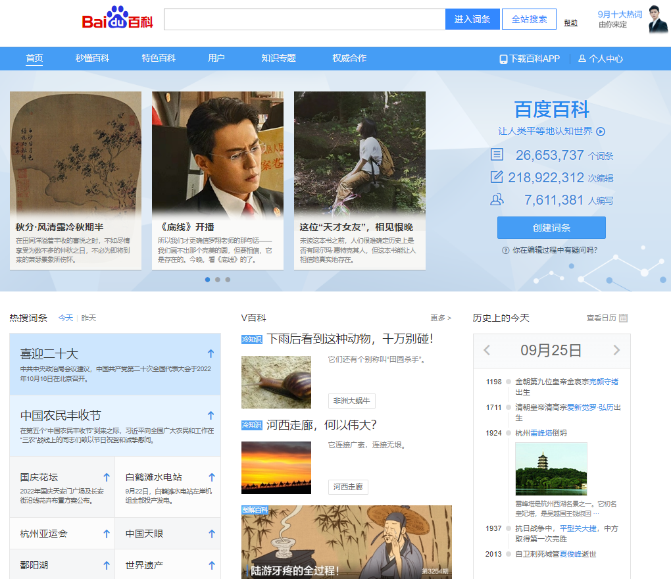This screenshot has width=671, height=579.
Task: Click the up arrow beside 中国农民丰收节
Action: (x=211, y=415)
